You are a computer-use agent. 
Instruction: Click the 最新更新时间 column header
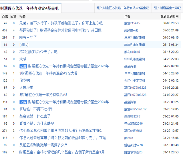coord(170,17)
